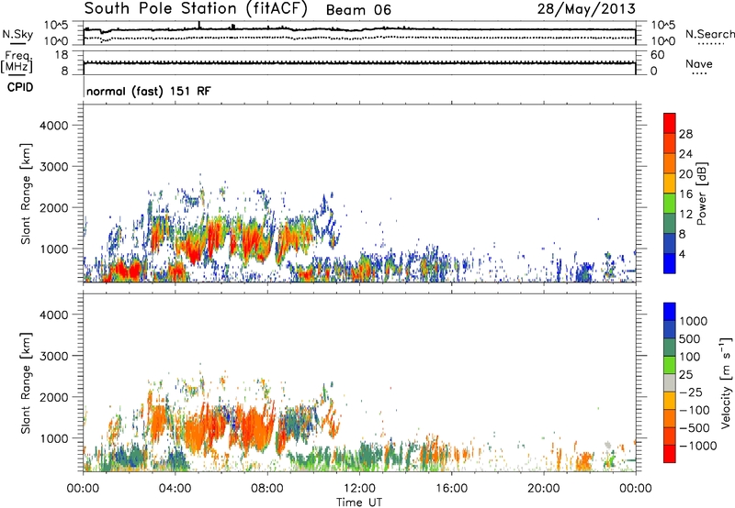Click the "18" tick on frequency axis
The width and height of the screenshot is (735, 508).
point(62,55)
